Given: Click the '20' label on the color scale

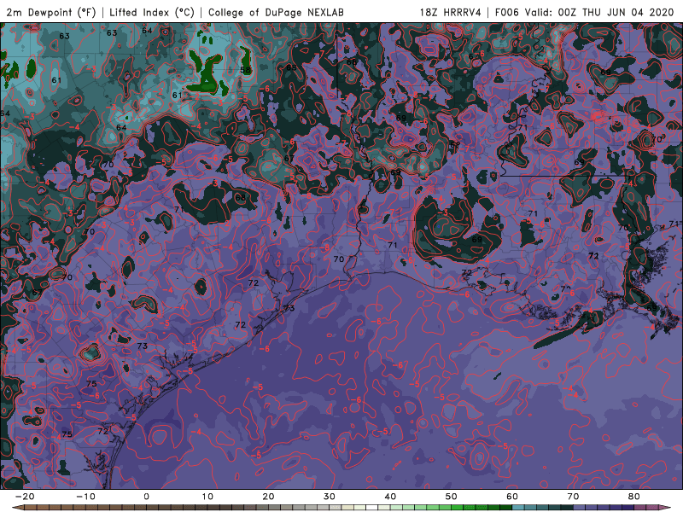Looking at the screenshot, I should pyautogui.click(x=268, y=497).
